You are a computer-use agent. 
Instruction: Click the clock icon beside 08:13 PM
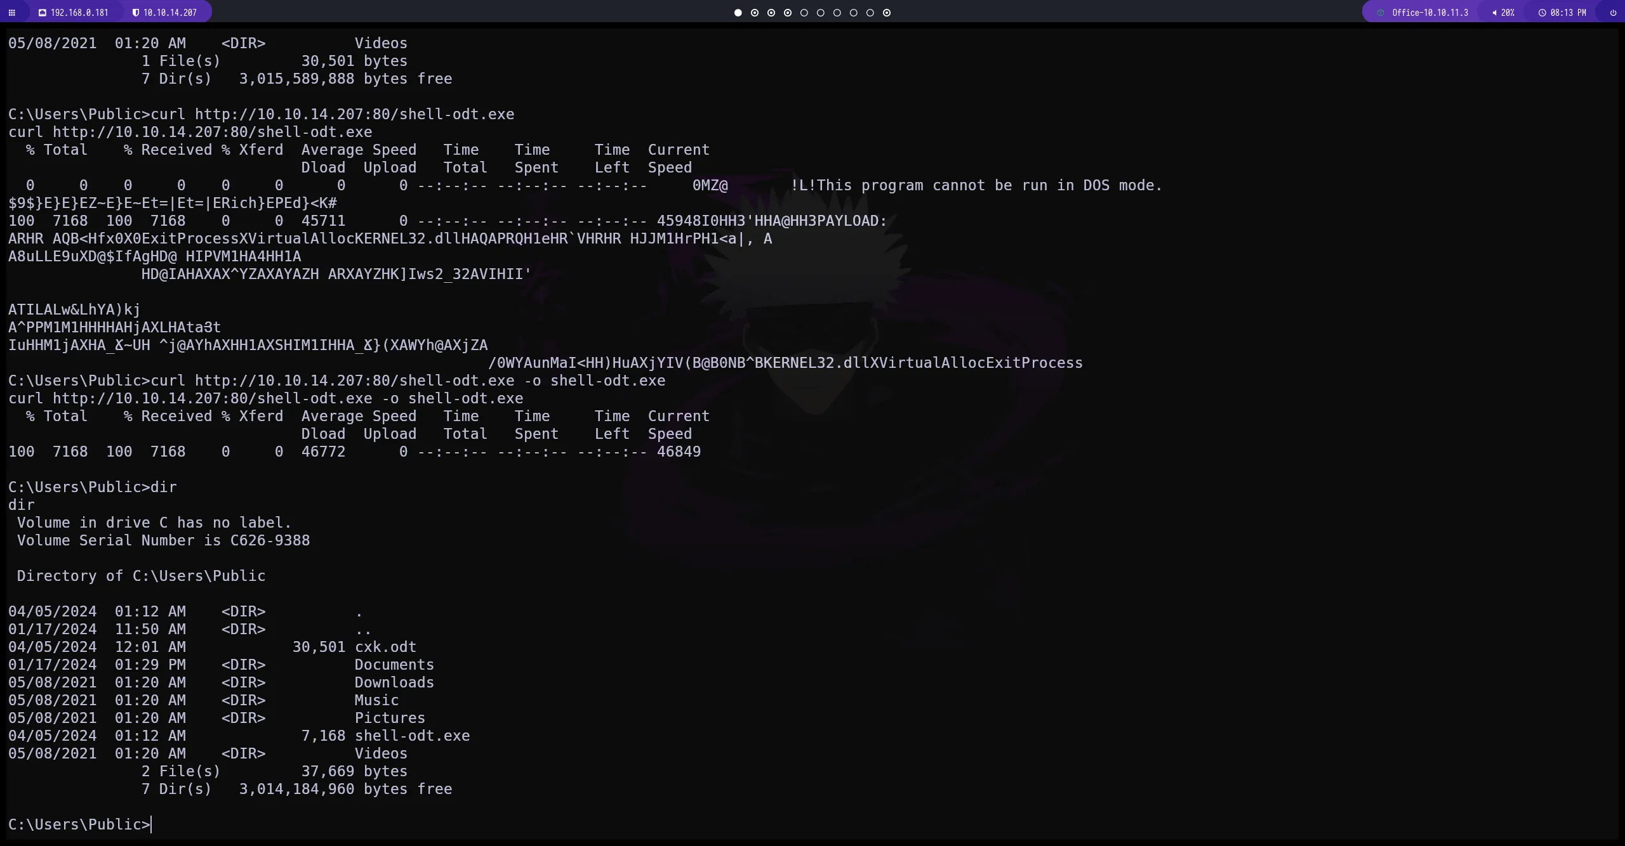pyautogui.click(x=1542, y=13)
